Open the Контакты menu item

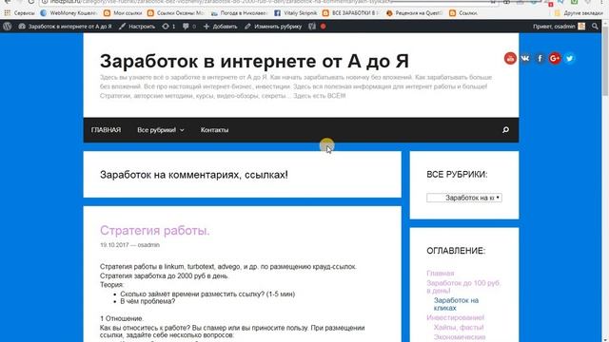point(214,130)
